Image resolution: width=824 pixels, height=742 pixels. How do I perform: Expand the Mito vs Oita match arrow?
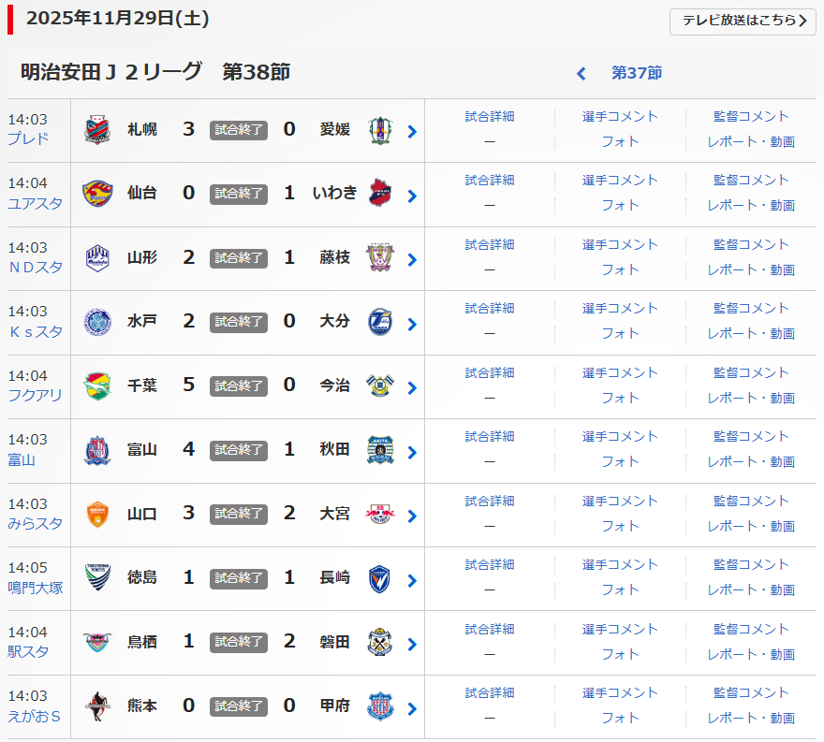click(x=411, y=324)
